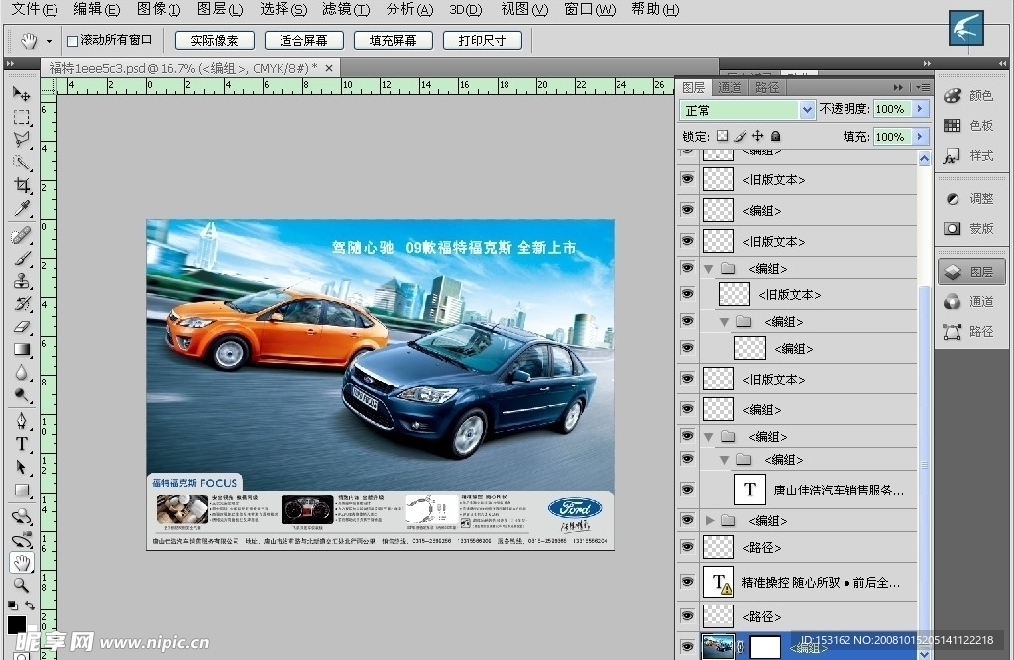The width and height of the screenshot is (1014, 660).
Task: Select the Healing Brush tool
Action: pyautogui.click(x=22, y=235)
